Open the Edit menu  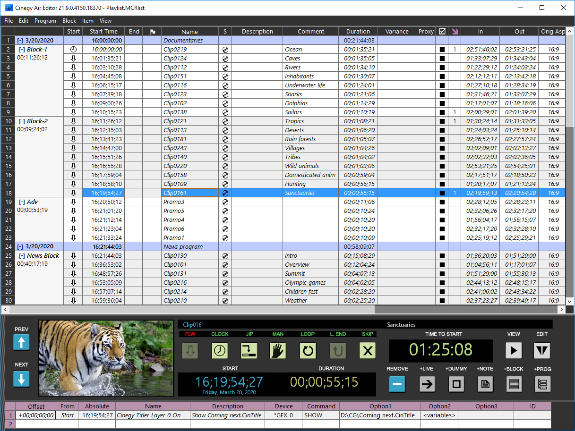tap(24, 21)
